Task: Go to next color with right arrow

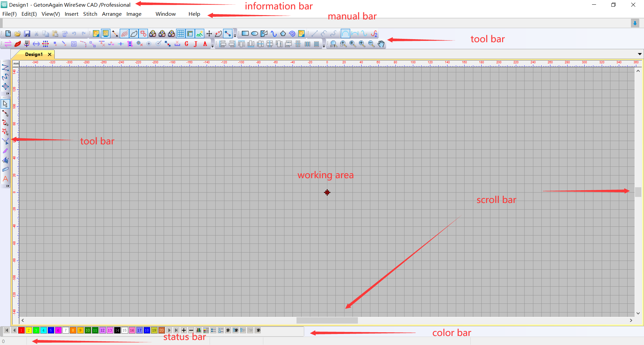Action: (169, 330)
